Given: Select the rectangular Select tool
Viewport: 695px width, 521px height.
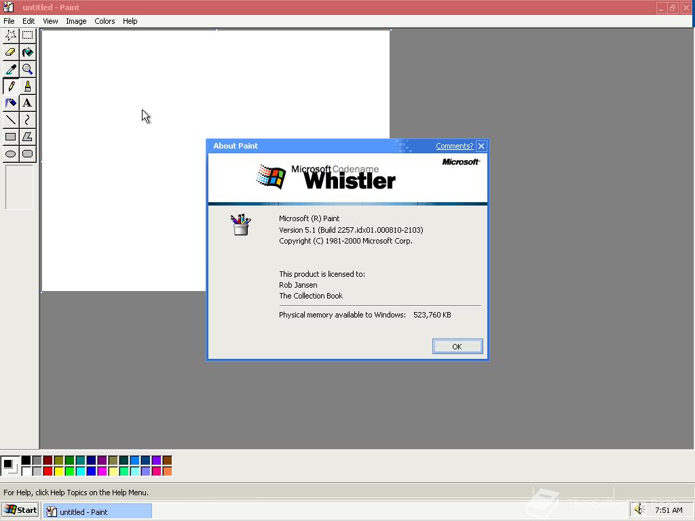Looking at the screenshot, I should click(27, 35).
